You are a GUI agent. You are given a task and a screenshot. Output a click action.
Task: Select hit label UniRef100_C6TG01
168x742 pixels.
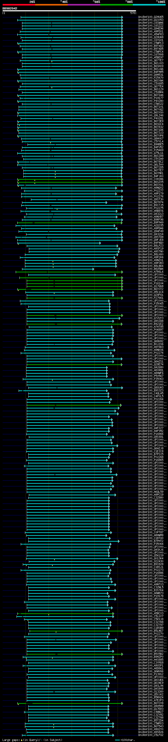(151, 40)
